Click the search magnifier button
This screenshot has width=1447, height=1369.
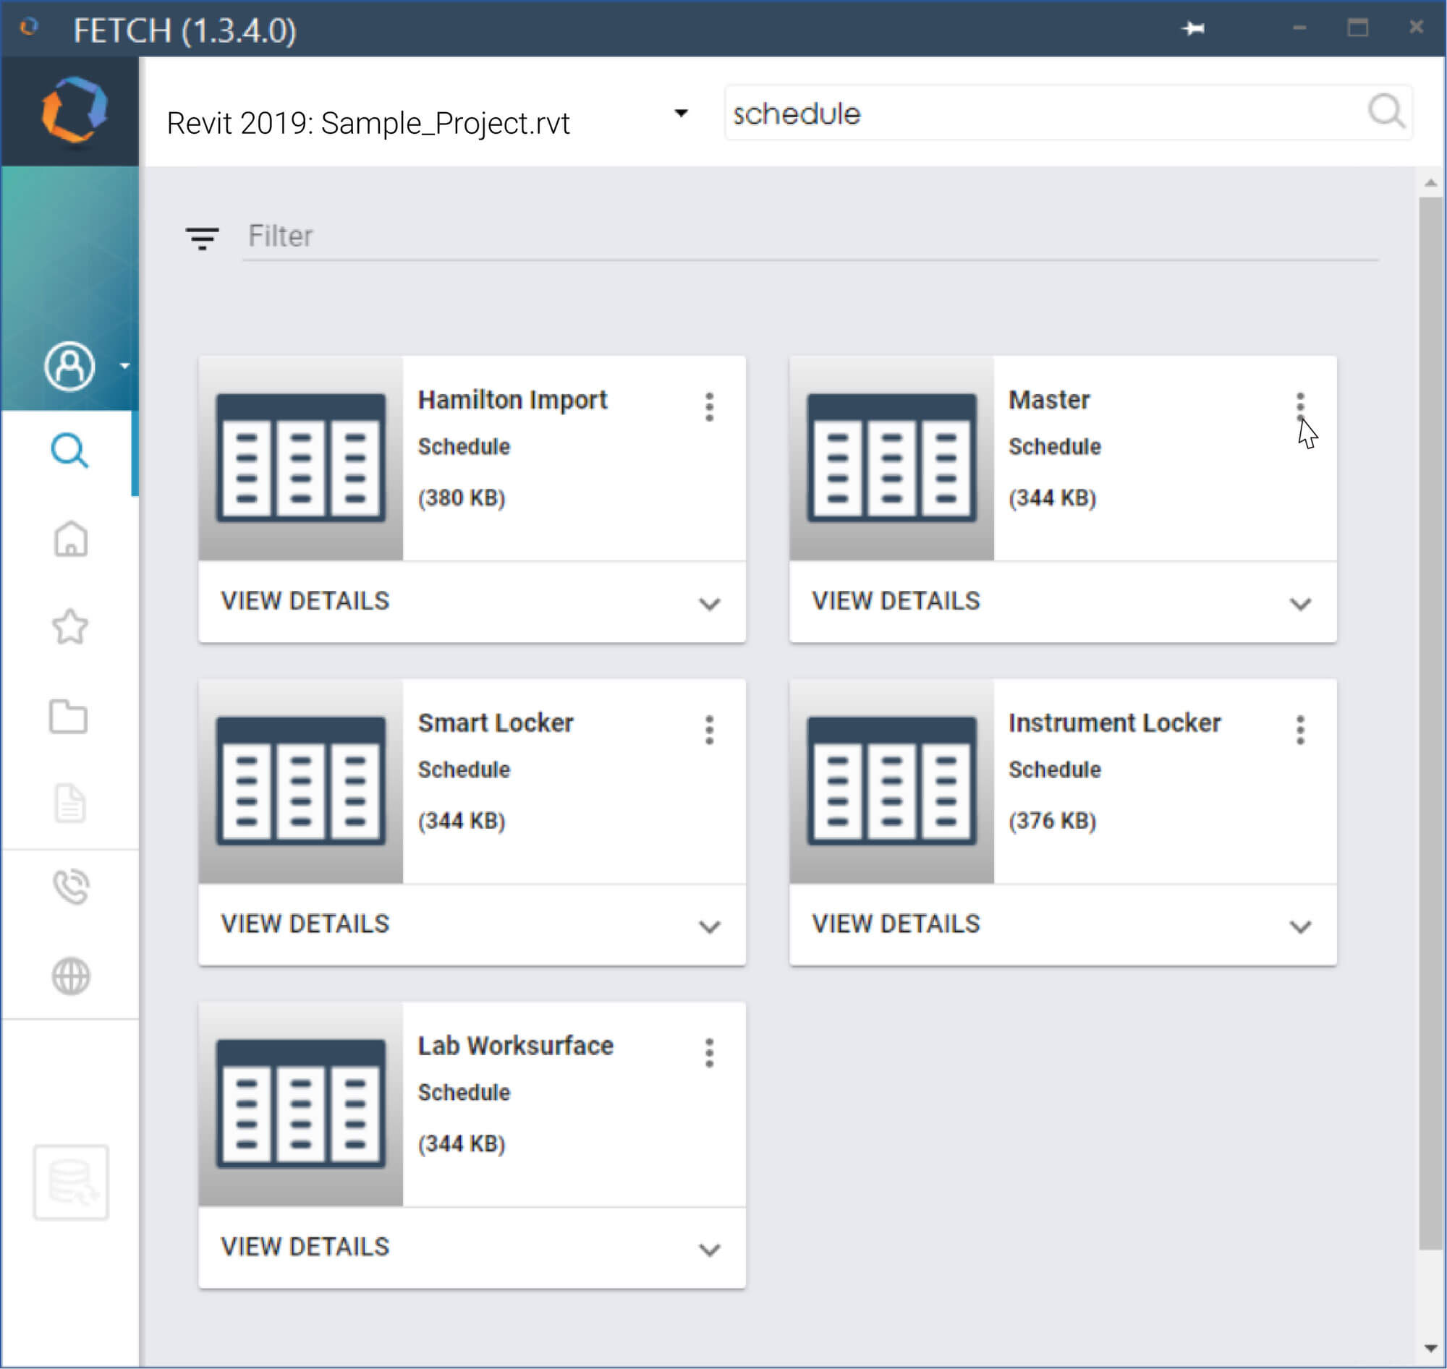click(1386, 111)
